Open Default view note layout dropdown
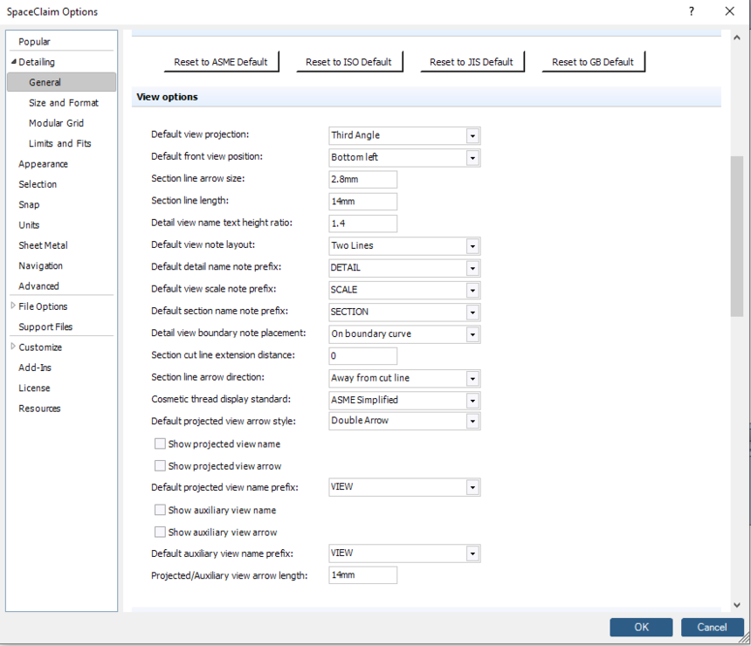This screenshot has width=751, height=646. click(x=472, y=245)
